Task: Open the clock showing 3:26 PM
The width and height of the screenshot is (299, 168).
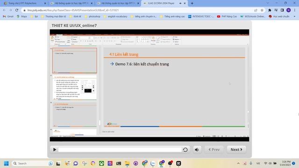Action: pyautogui.click(x=285, y=163)
